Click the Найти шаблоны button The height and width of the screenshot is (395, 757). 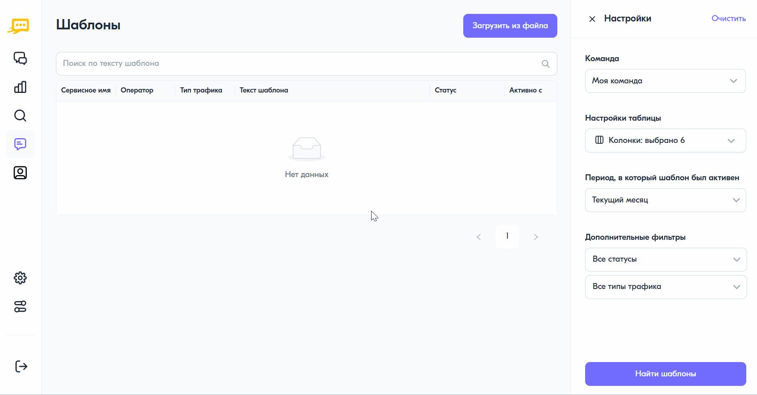(665, 374)
